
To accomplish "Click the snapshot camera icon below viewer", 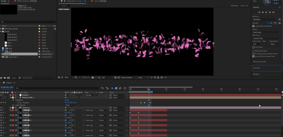I will [x=92, y=77].
